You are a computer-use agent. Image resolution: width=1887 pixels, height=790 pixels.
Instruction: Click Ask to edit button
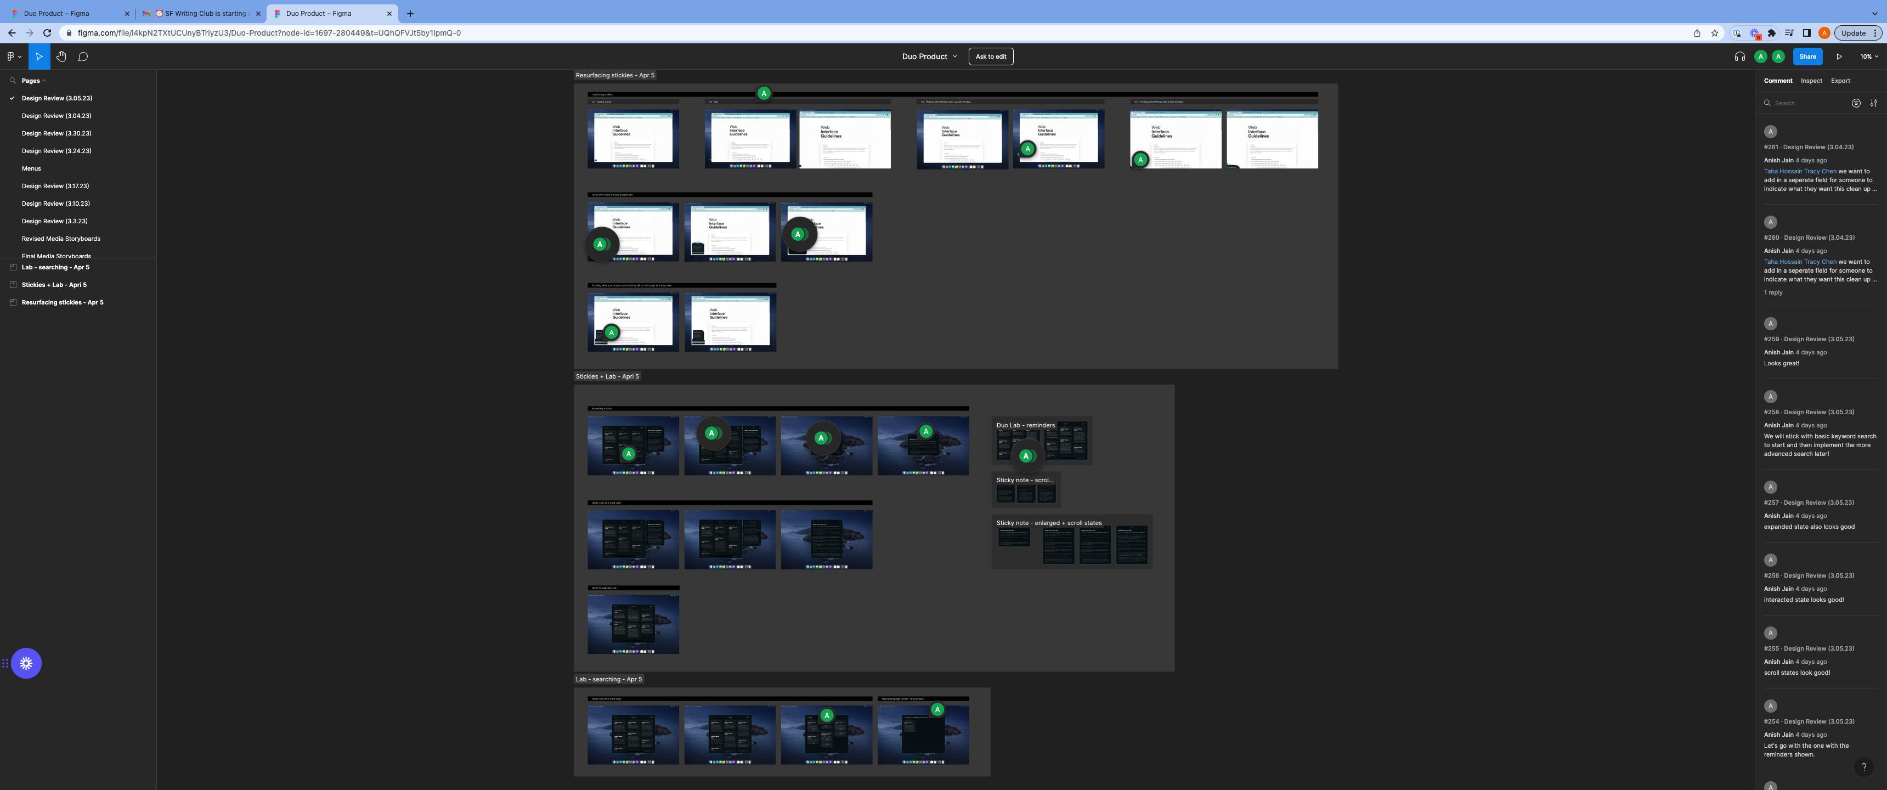tap(992, 57)
